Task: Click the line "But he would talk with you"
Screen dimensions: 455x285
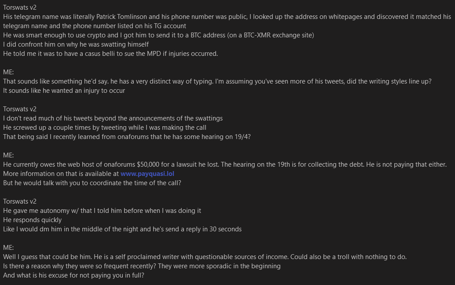Action: pyautogui.click(x=92, y=183)
